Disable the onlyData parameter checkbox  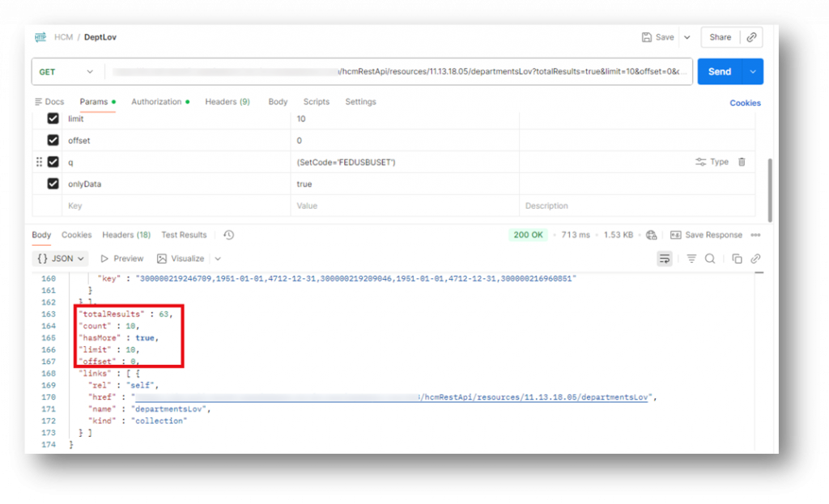53,184
